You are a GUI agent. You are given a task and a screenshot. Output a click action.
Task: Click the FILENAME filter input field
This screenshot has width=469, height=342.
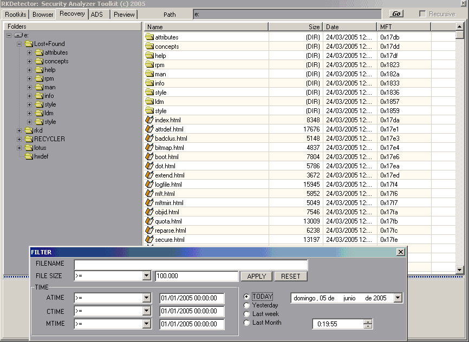click(191, 265)
